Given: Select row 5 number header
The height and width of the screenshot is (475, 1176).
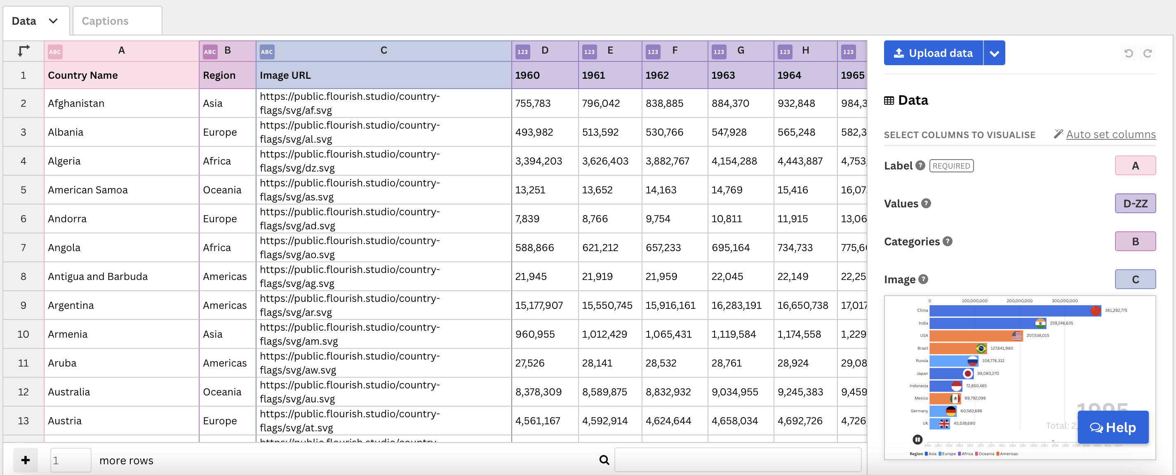Looking at the screenshot, I should (23, 190).
